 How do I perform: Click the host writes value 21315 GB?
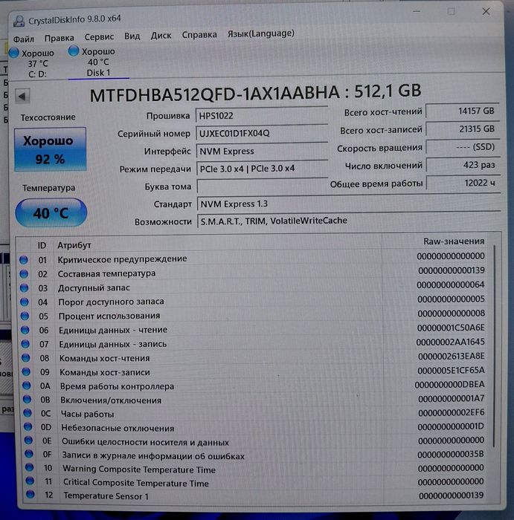click(x=463, y=129)
